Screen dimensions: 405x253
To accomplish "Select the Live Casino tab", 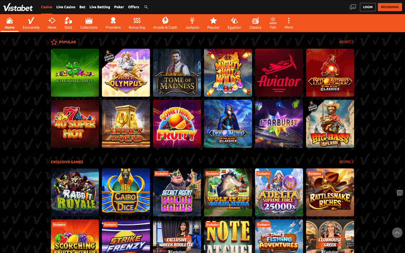I will 66,7.
